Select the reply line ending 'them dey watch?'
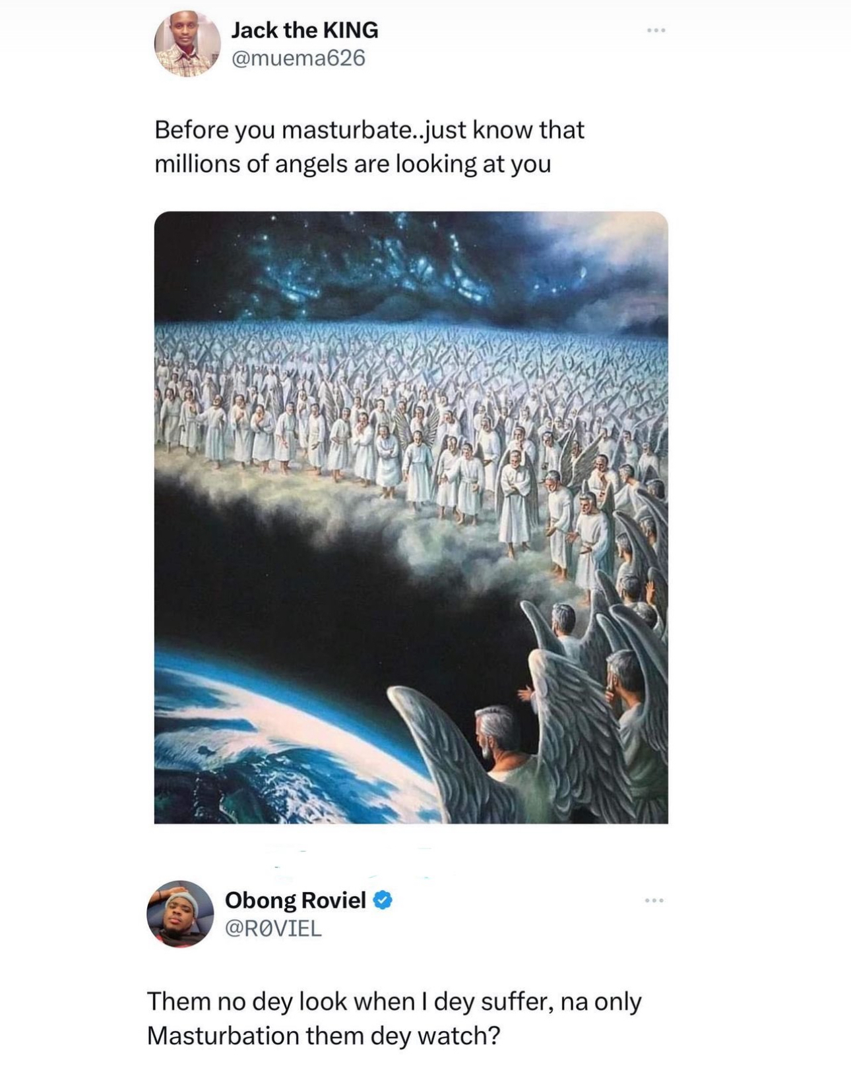The height and width of the screenshot is (1070, 851). [x=323, y=1036]
